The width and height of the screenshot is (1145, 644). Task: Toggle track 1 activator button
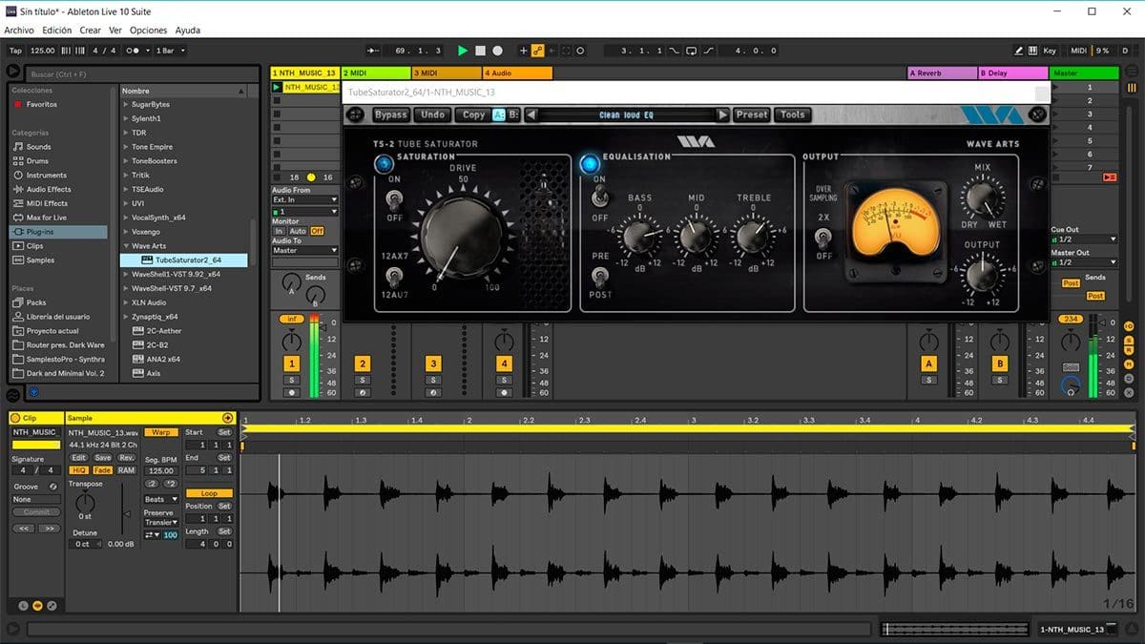click(x=292, y=364)
